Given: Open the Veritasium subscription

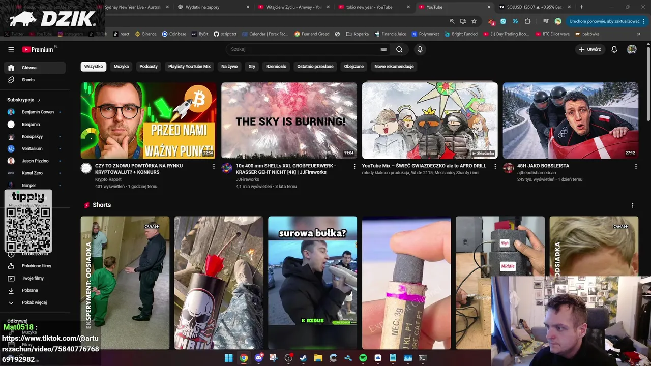Looking at the screenshot, I should click(35, 148).
